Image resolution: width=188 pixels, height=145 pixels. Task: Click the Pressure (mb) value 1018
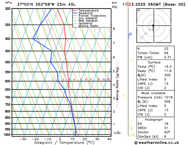click(x=168, y=97)
